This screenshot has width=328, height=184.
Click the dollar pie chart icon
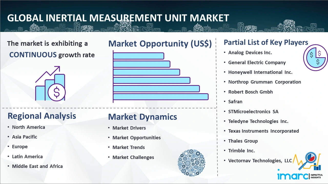pyautogui.click(x=315, y=58)
